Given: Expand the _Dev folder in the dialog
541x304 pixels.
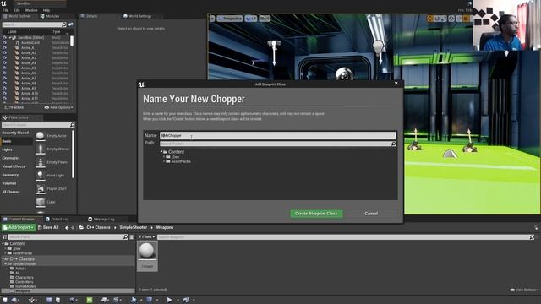Looking at the screenshot, I should (x=164, y=157).
